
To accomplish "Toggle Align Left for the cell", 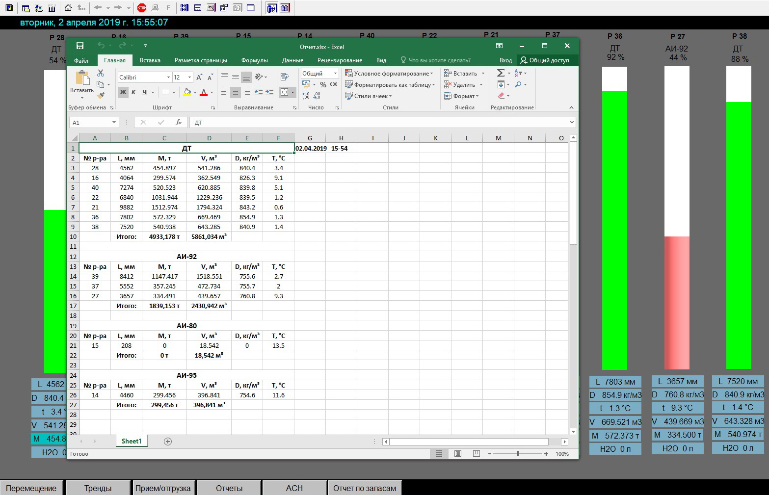I will point(225,92).
